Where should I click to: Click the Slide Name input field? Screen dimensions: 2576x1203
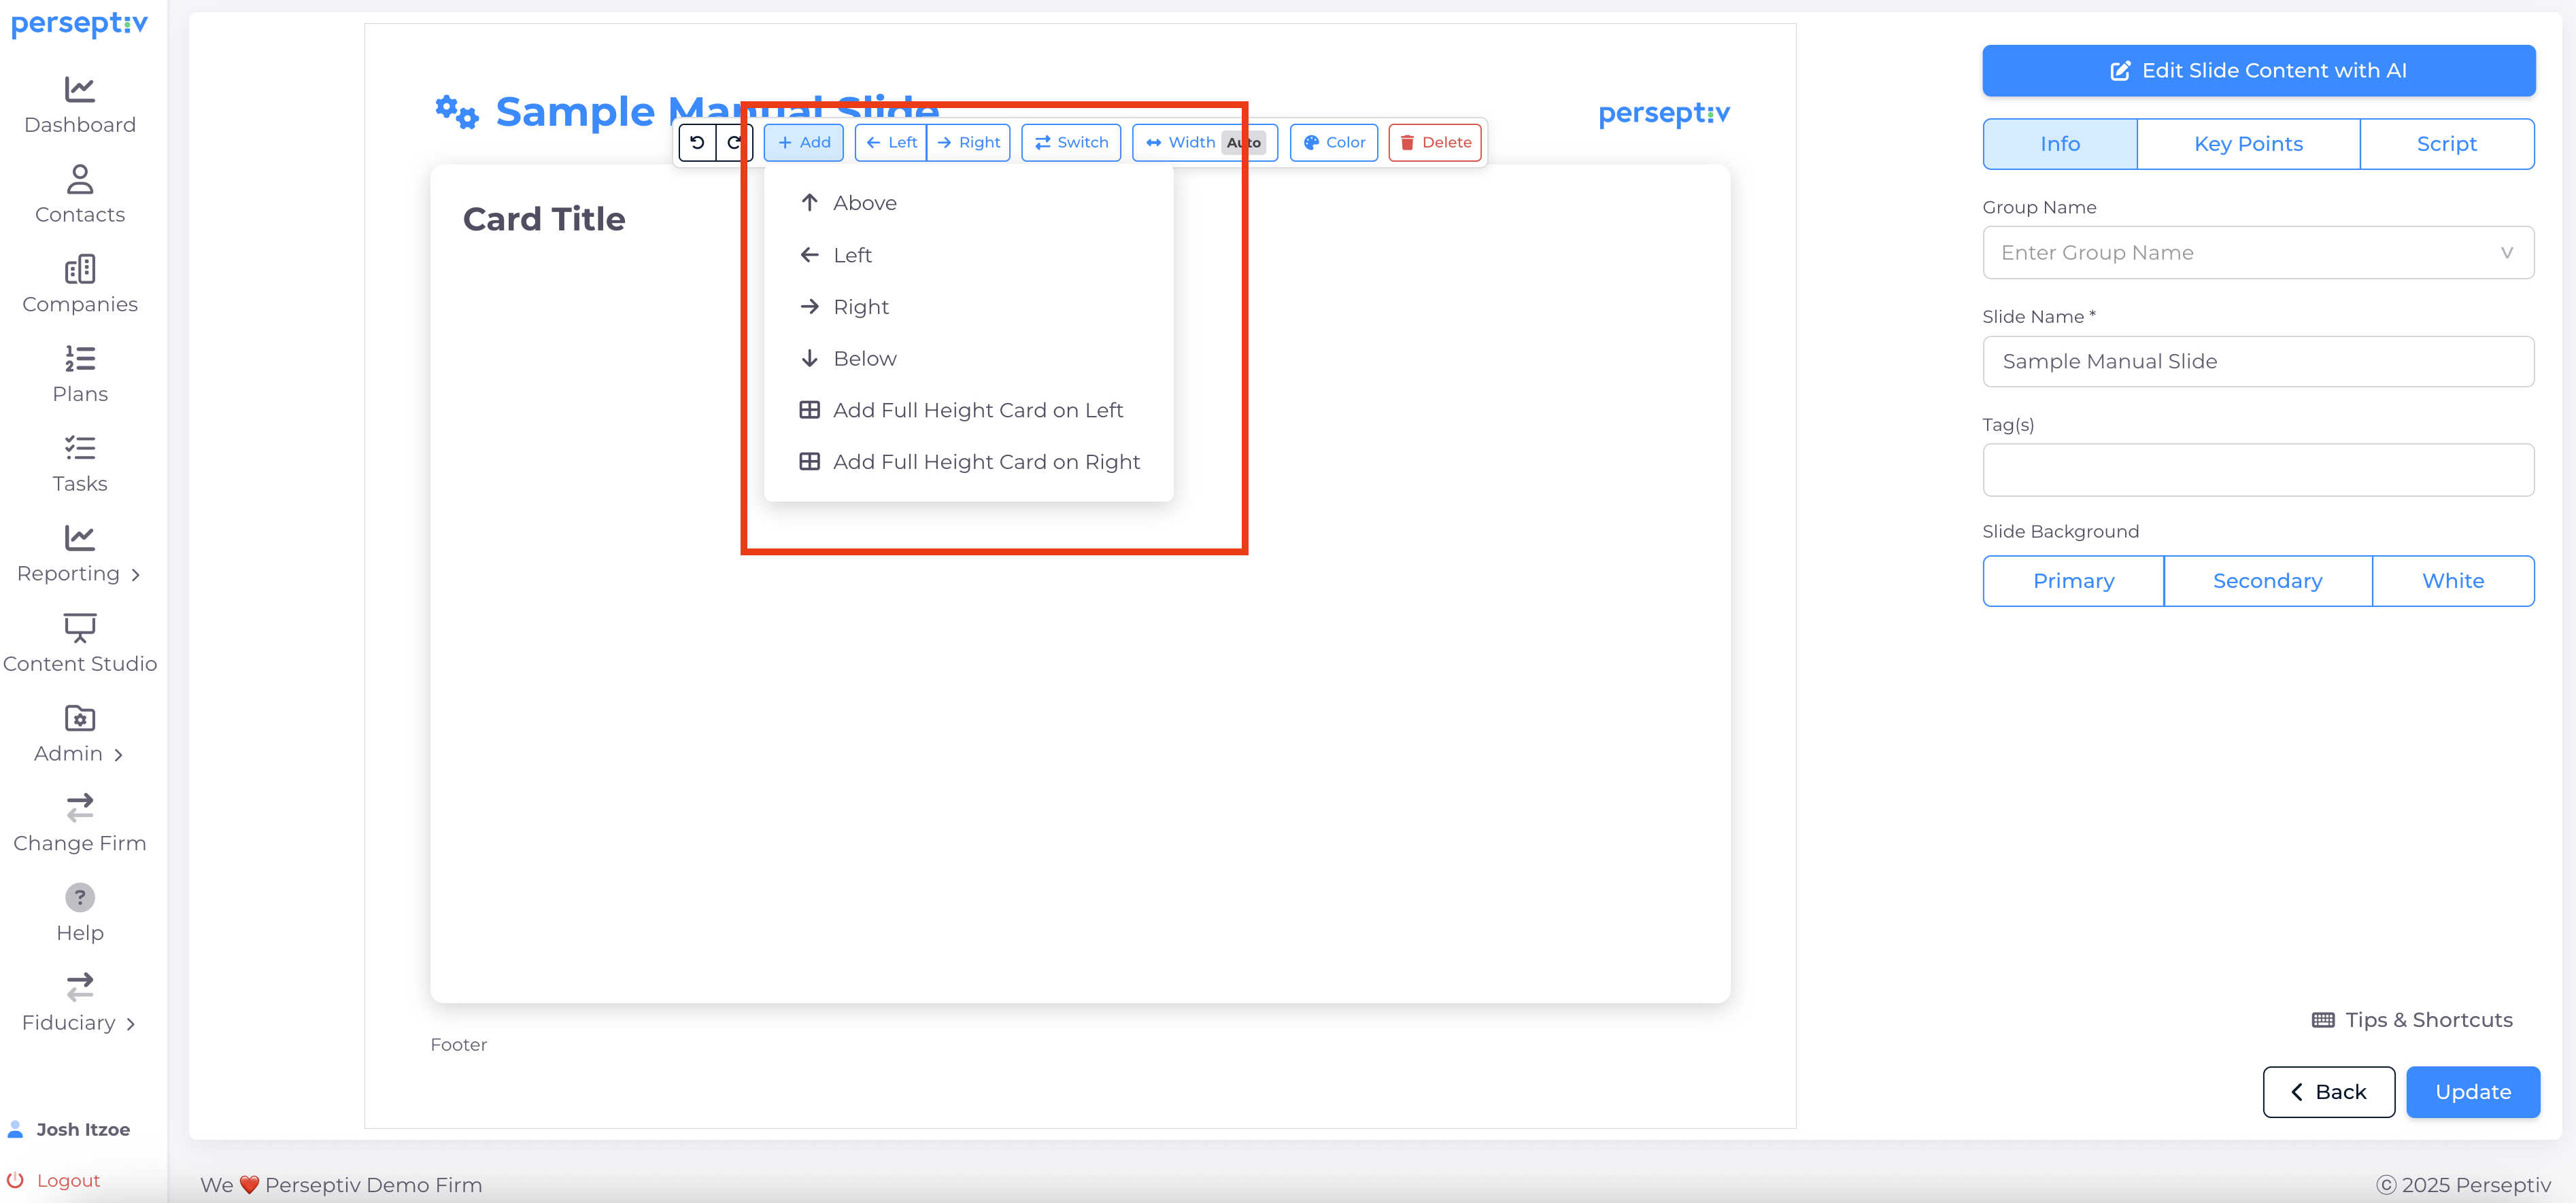pyautogui.click(x=2257, y=362)
